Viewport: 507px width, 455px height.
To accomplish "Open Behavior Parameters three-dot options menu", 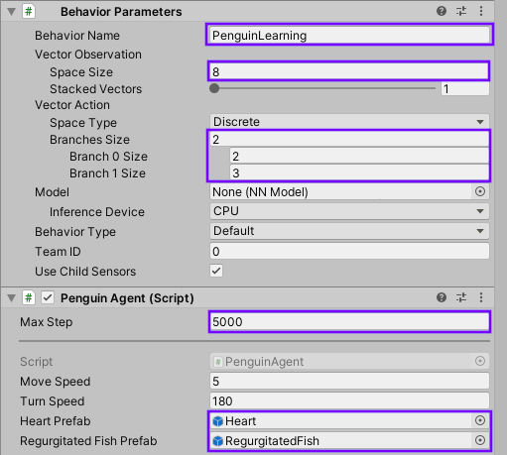I will tap(481, 11).
